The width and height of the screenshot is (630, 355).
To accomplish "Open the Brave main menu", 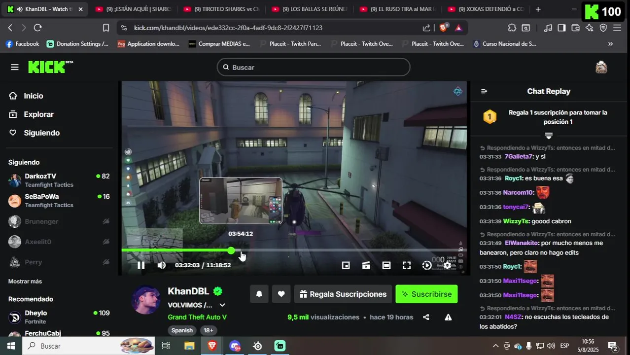I will coord(617,28).
